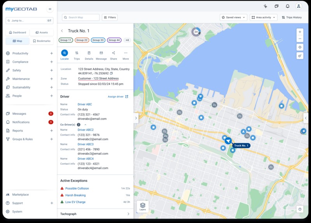
Task: Click the Jump to search field
Action: (30, 21)
